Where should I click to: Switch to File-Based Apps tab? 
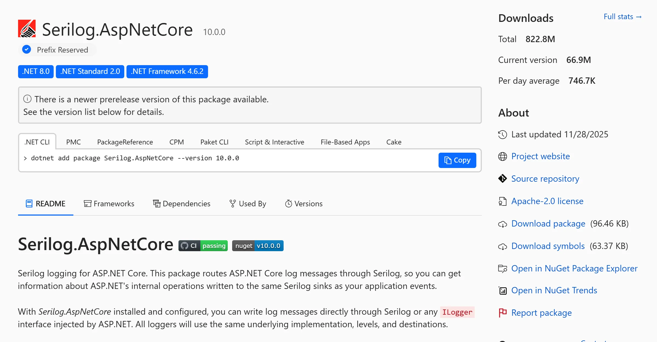pos(345,142)
